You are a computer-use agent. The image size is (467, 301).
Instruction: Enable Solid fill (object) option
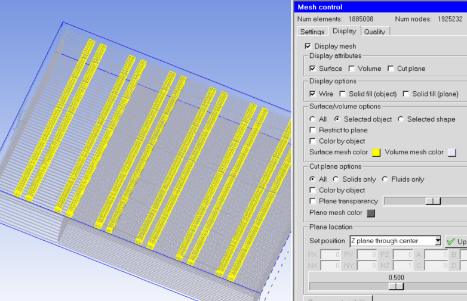click(x=342, y=94)
